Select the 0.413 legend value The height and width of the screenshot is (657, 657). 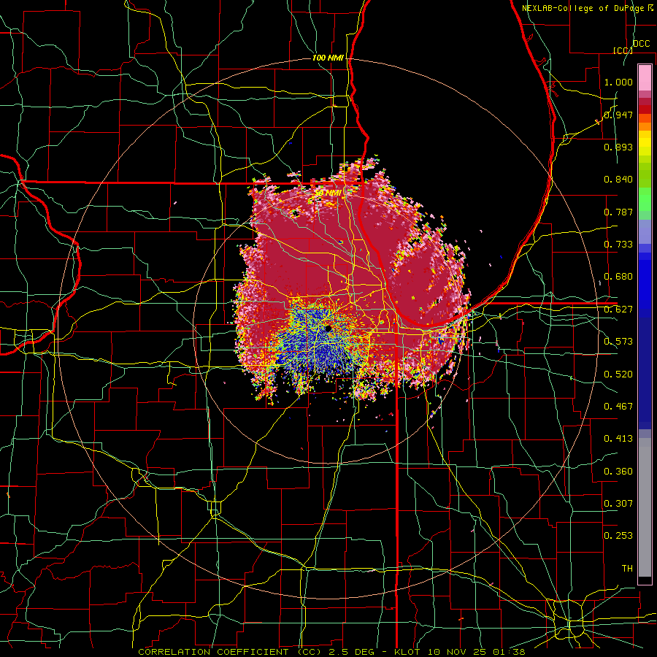coord(618,439)
